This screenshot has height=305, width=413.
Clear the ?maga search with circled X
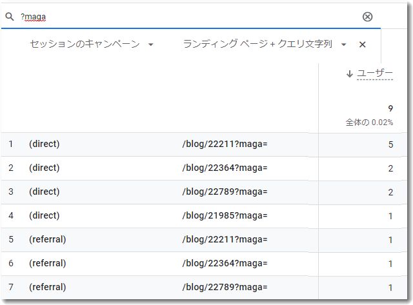(x=367, y=17)
